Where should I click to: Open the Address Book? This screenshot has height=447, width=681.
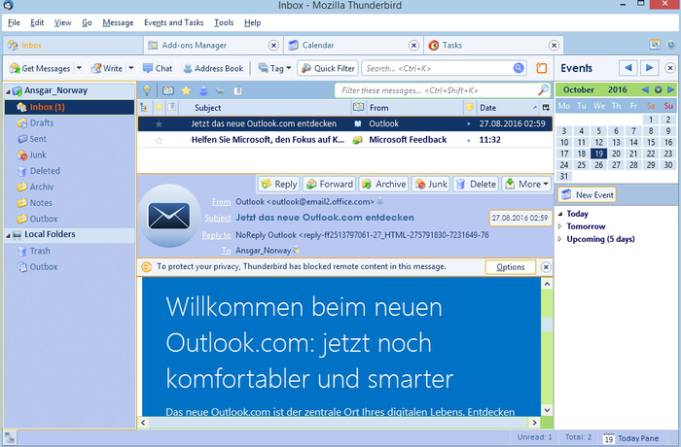(213, 68)
